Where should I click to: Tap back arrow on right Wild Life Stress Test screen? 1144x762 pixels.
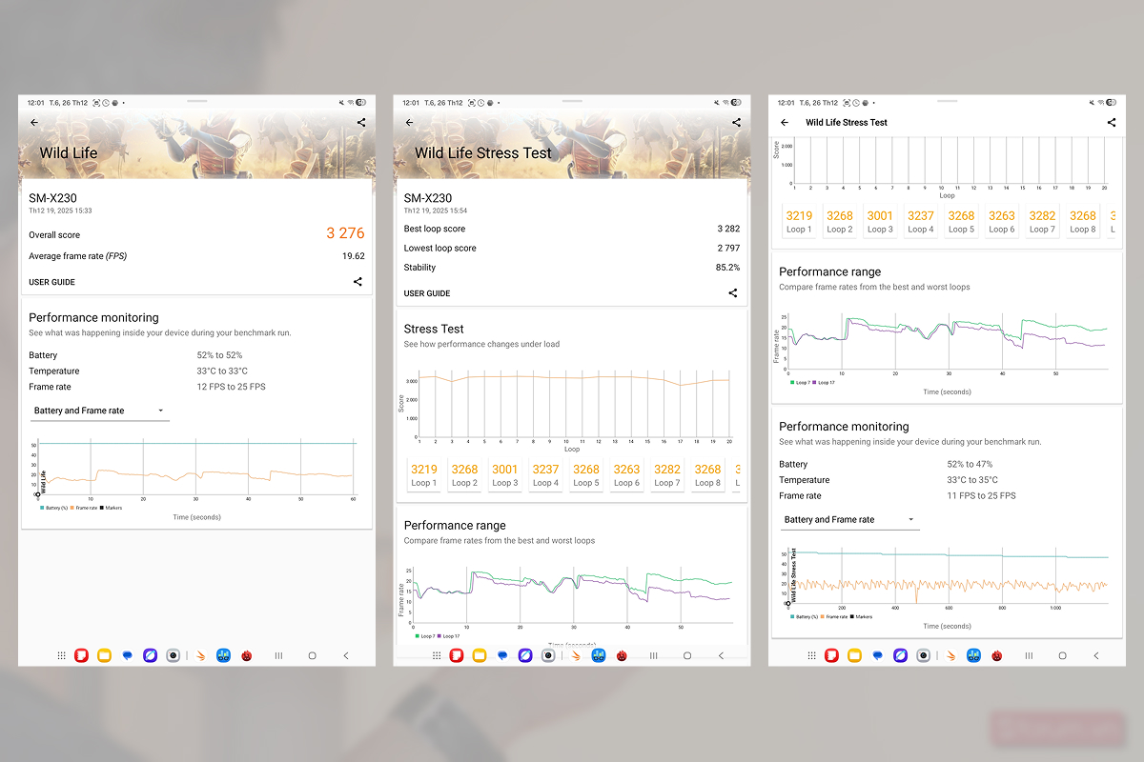[785, 123]
